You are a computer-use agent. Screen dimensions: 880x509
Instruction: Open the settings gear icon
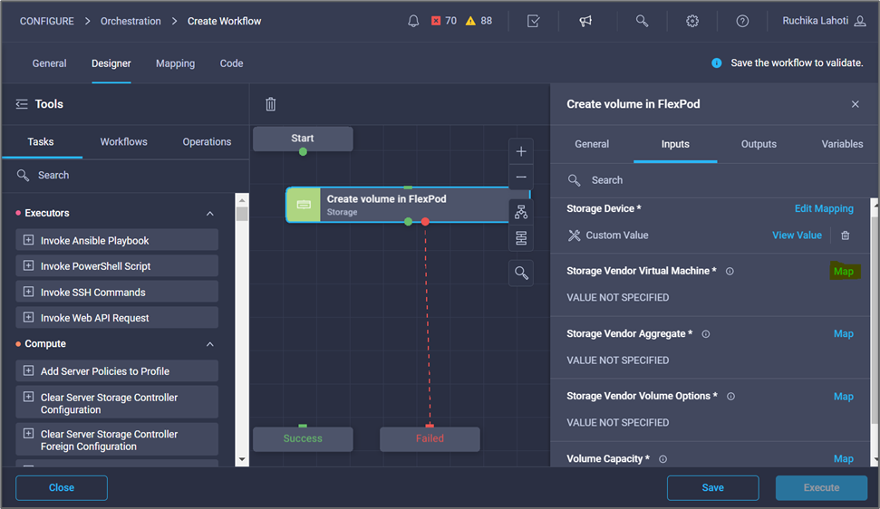[692, 21]
